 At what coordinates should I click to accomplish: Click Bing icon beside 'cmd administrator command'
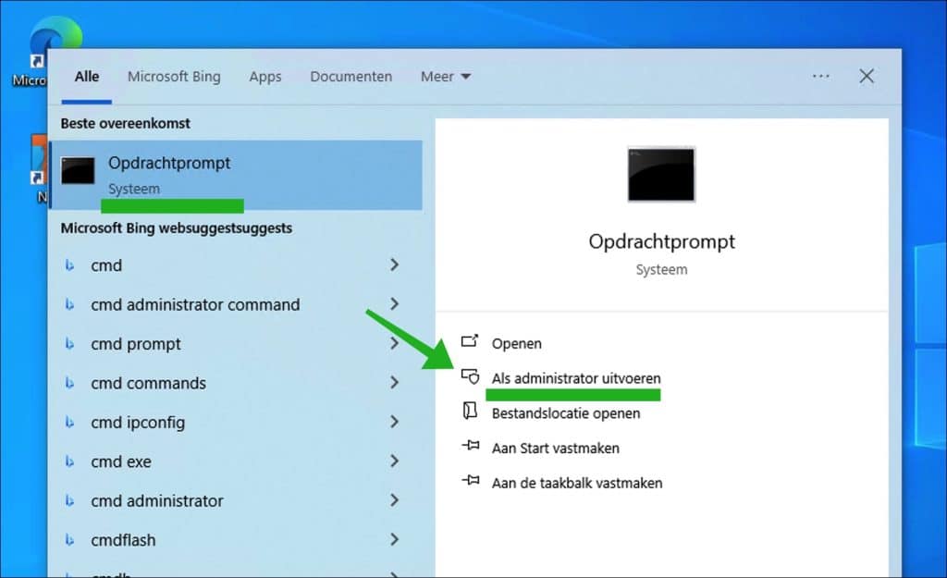69,304
